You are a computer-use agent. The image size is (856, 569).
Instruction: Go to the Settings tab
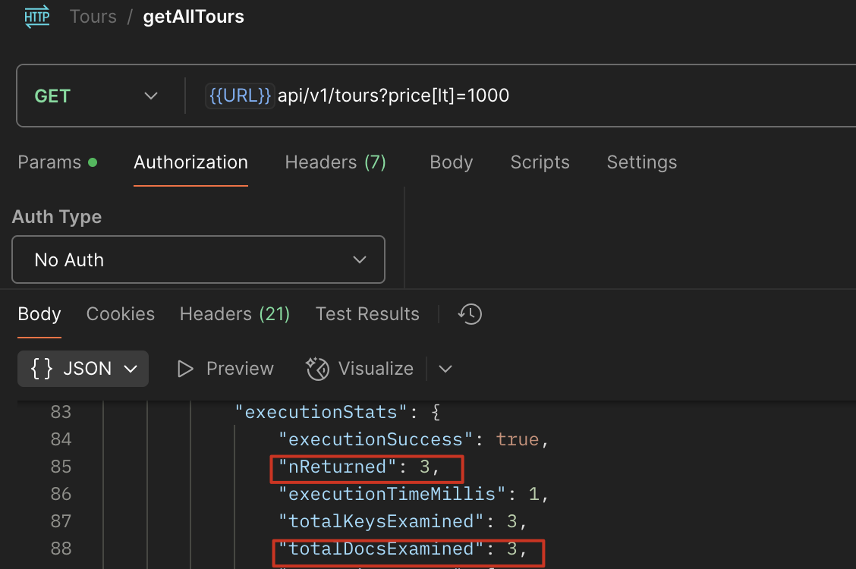tap(641, 162)
